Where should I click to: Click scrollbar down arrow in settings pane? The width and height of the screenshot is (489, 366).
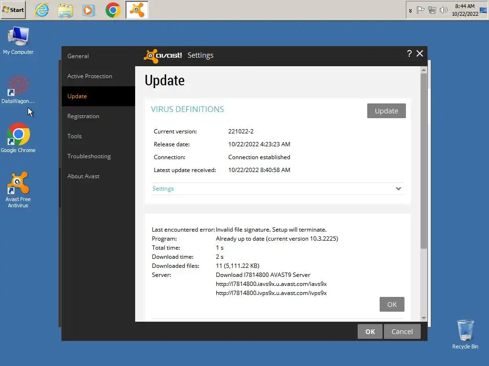coord(424,318)
